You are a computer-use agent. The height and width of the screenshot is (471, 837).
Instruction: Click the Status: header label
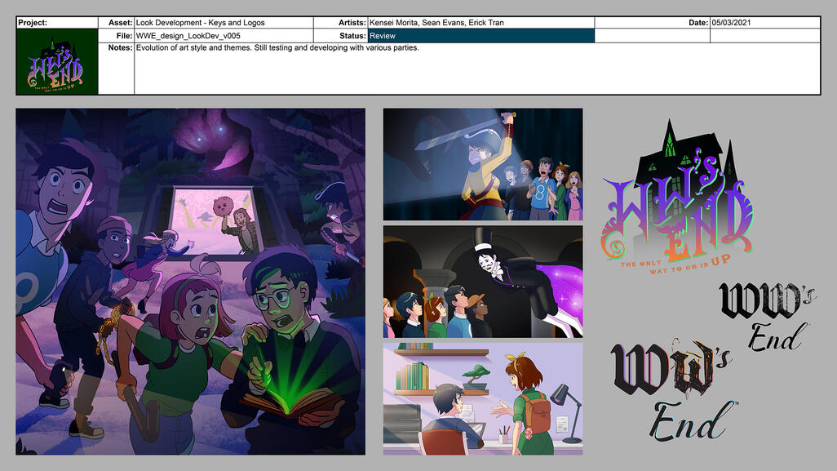coord(352,36)
